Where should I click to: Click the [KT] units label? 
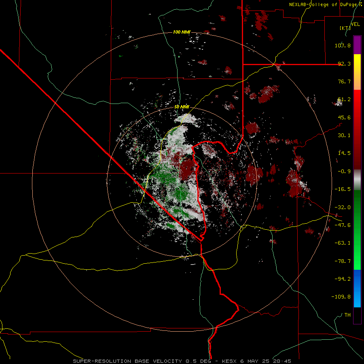(345, 28)
